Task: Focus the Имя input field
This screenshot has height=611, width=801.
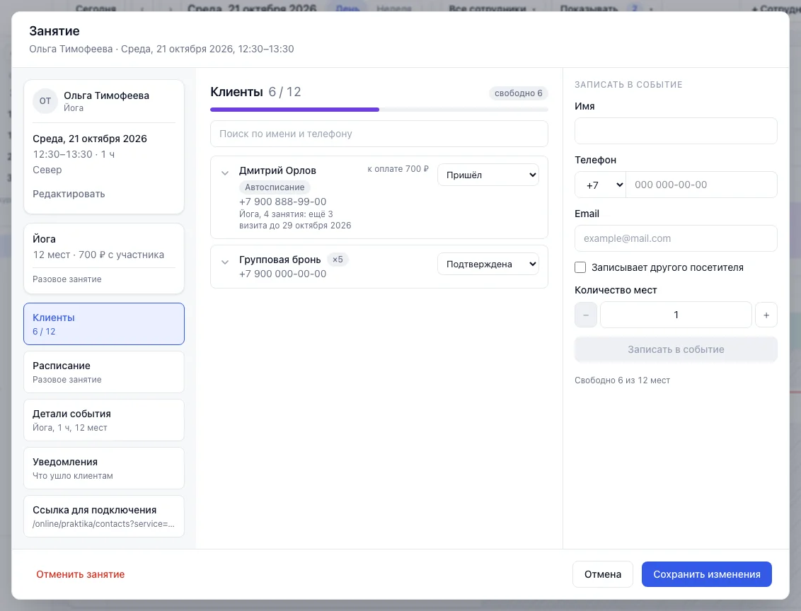Action: tap(676, 132)
